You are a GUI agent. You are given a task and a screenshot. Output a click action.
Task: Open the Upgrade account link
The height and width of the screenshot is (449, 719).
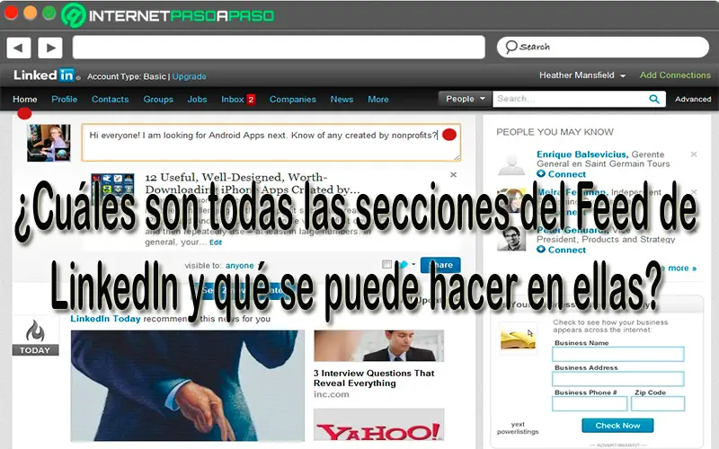(189, 76)
